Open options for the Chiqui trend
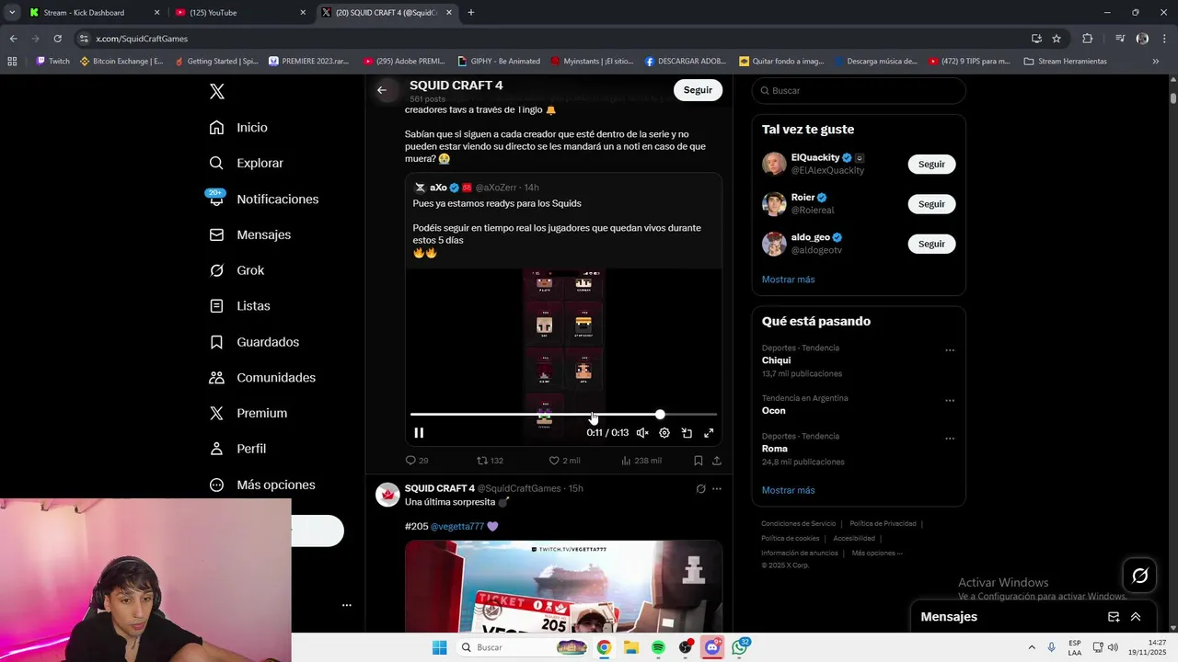 [950, 350]
